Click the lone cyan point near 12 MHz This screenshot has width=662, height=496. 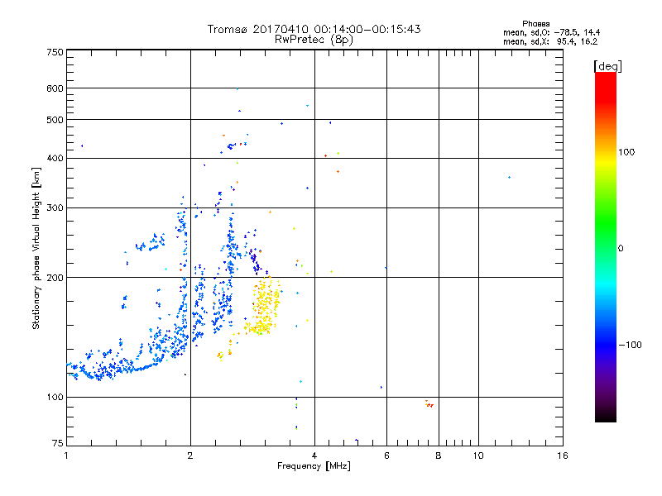point(510,178)
